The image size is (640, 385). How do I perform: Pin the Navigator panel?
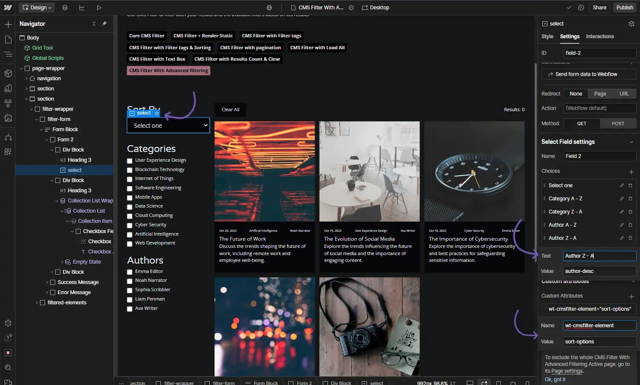click(x=104, y=24)
